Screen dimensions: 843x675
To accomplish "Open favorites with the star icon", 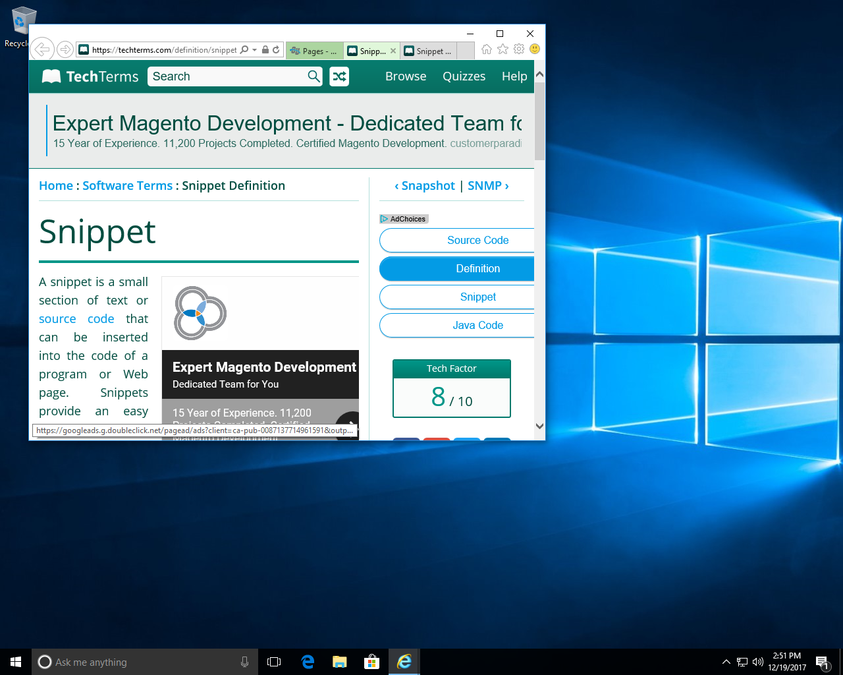I will [x=503, y=49].
